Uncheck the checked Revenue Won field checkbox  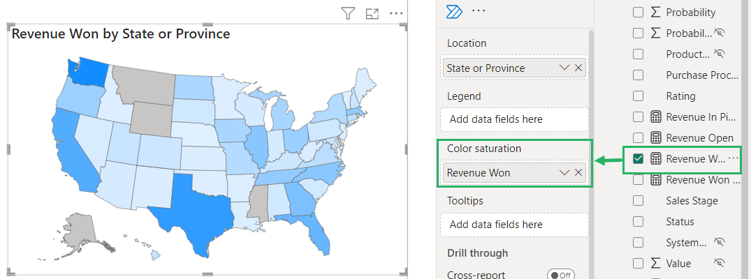click(638, 158)
